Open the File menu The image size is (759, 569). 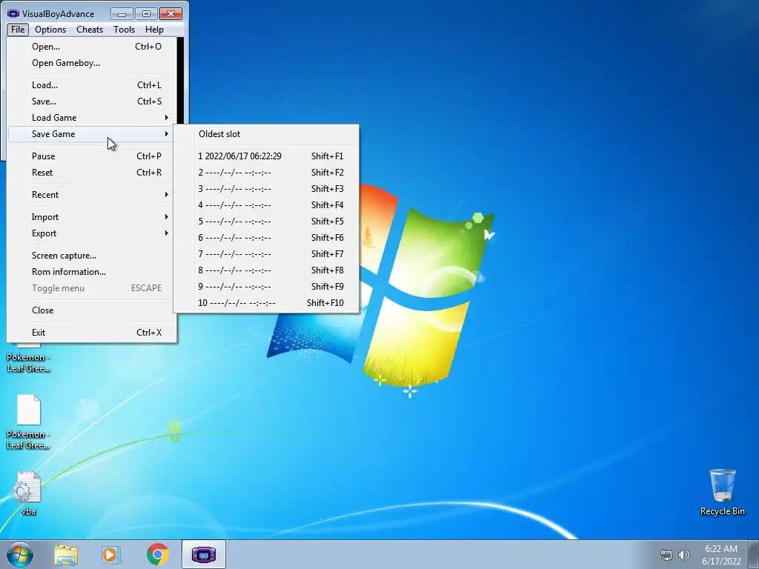pyautogui.click(x=18, y=30)
